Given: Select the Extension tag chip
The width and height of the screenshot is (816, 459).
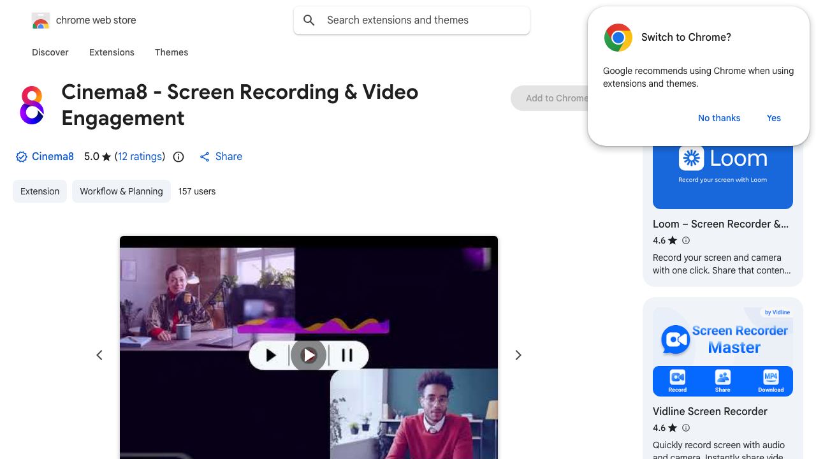Looking at the screenshot, I should click(x=40, y=191).
